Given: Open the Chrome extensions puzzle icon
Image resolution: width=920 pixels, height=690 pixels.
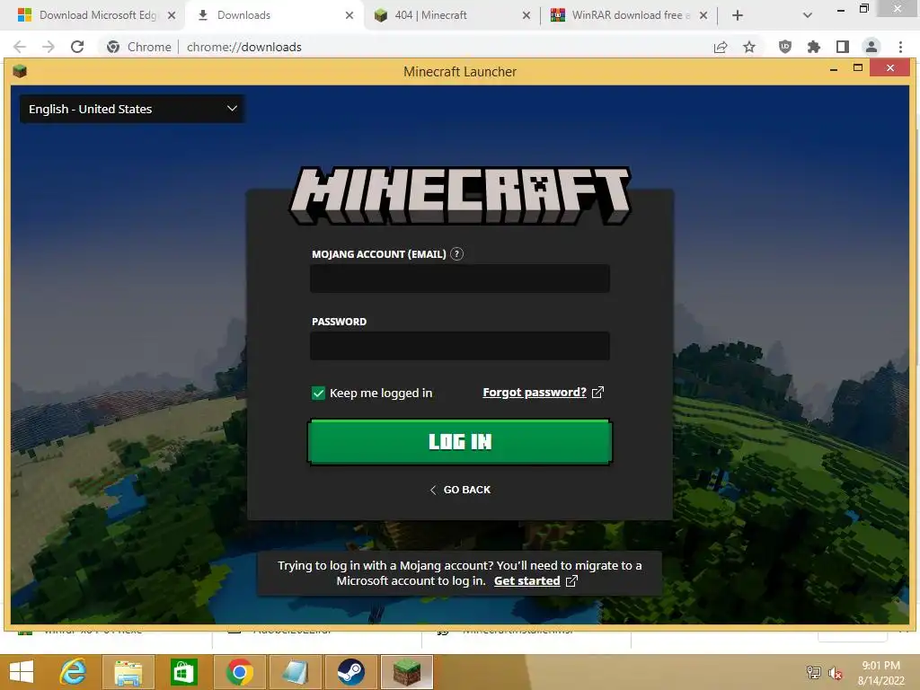Looking at the screenshot, I should [x=814, y=47].
